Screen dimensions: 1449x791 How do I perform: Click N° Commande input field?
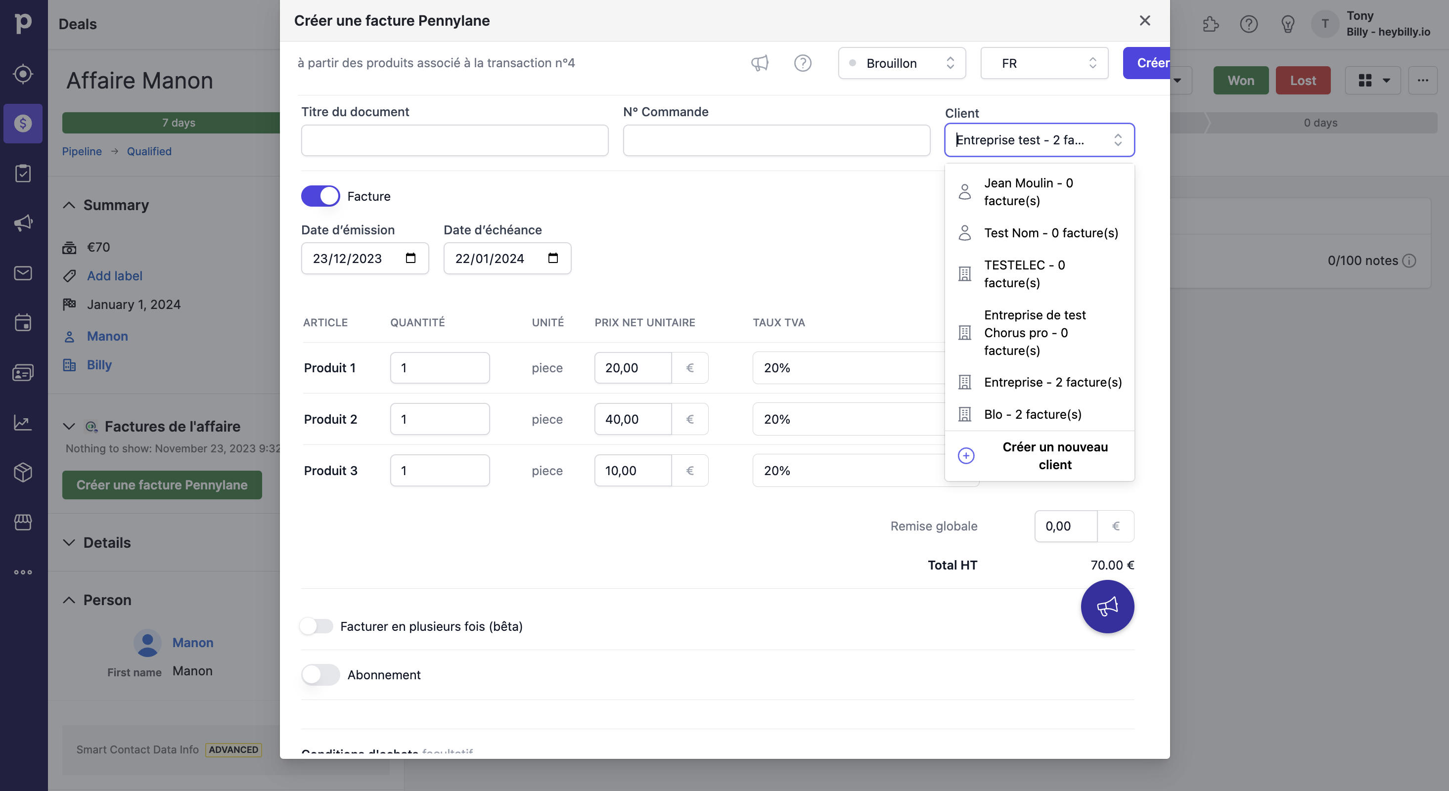(776, 140)
